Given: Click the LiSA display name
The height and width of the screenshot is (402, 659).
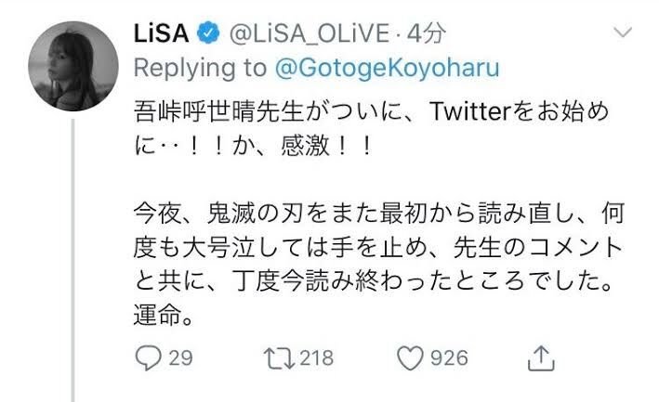Looking at the screenshot, I should (x=161, y=32).
